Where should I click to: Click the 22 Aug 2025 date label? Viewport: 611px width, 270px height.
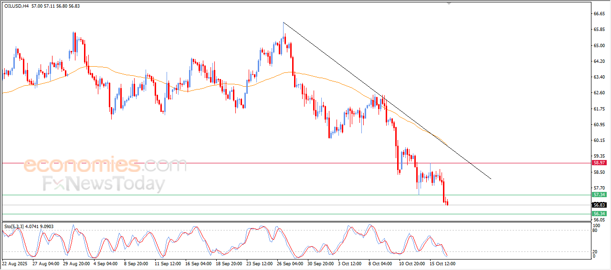(x=14, y=263)
